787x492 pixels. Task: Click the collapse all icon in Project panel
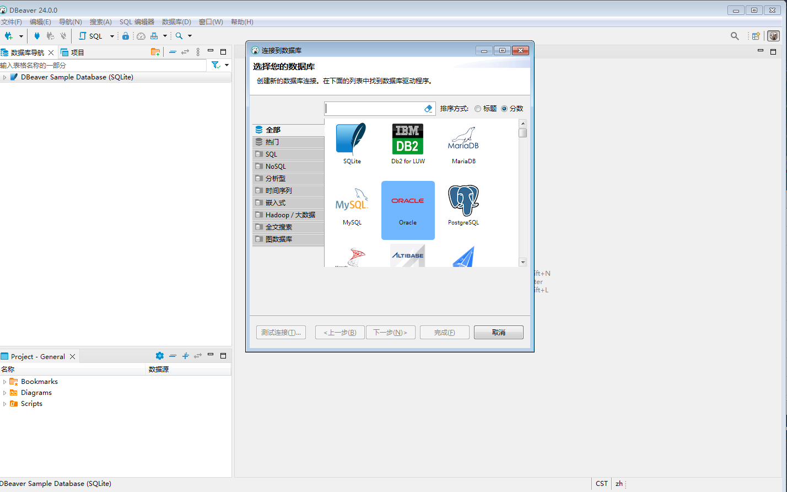pyautogui.click(x=173, y=356)
